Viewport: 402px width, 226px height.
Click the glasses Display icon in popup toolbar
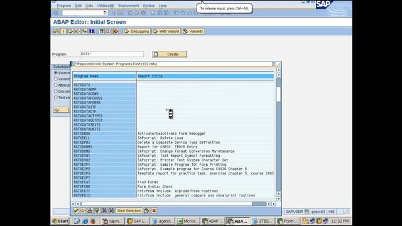pos(83,211)
